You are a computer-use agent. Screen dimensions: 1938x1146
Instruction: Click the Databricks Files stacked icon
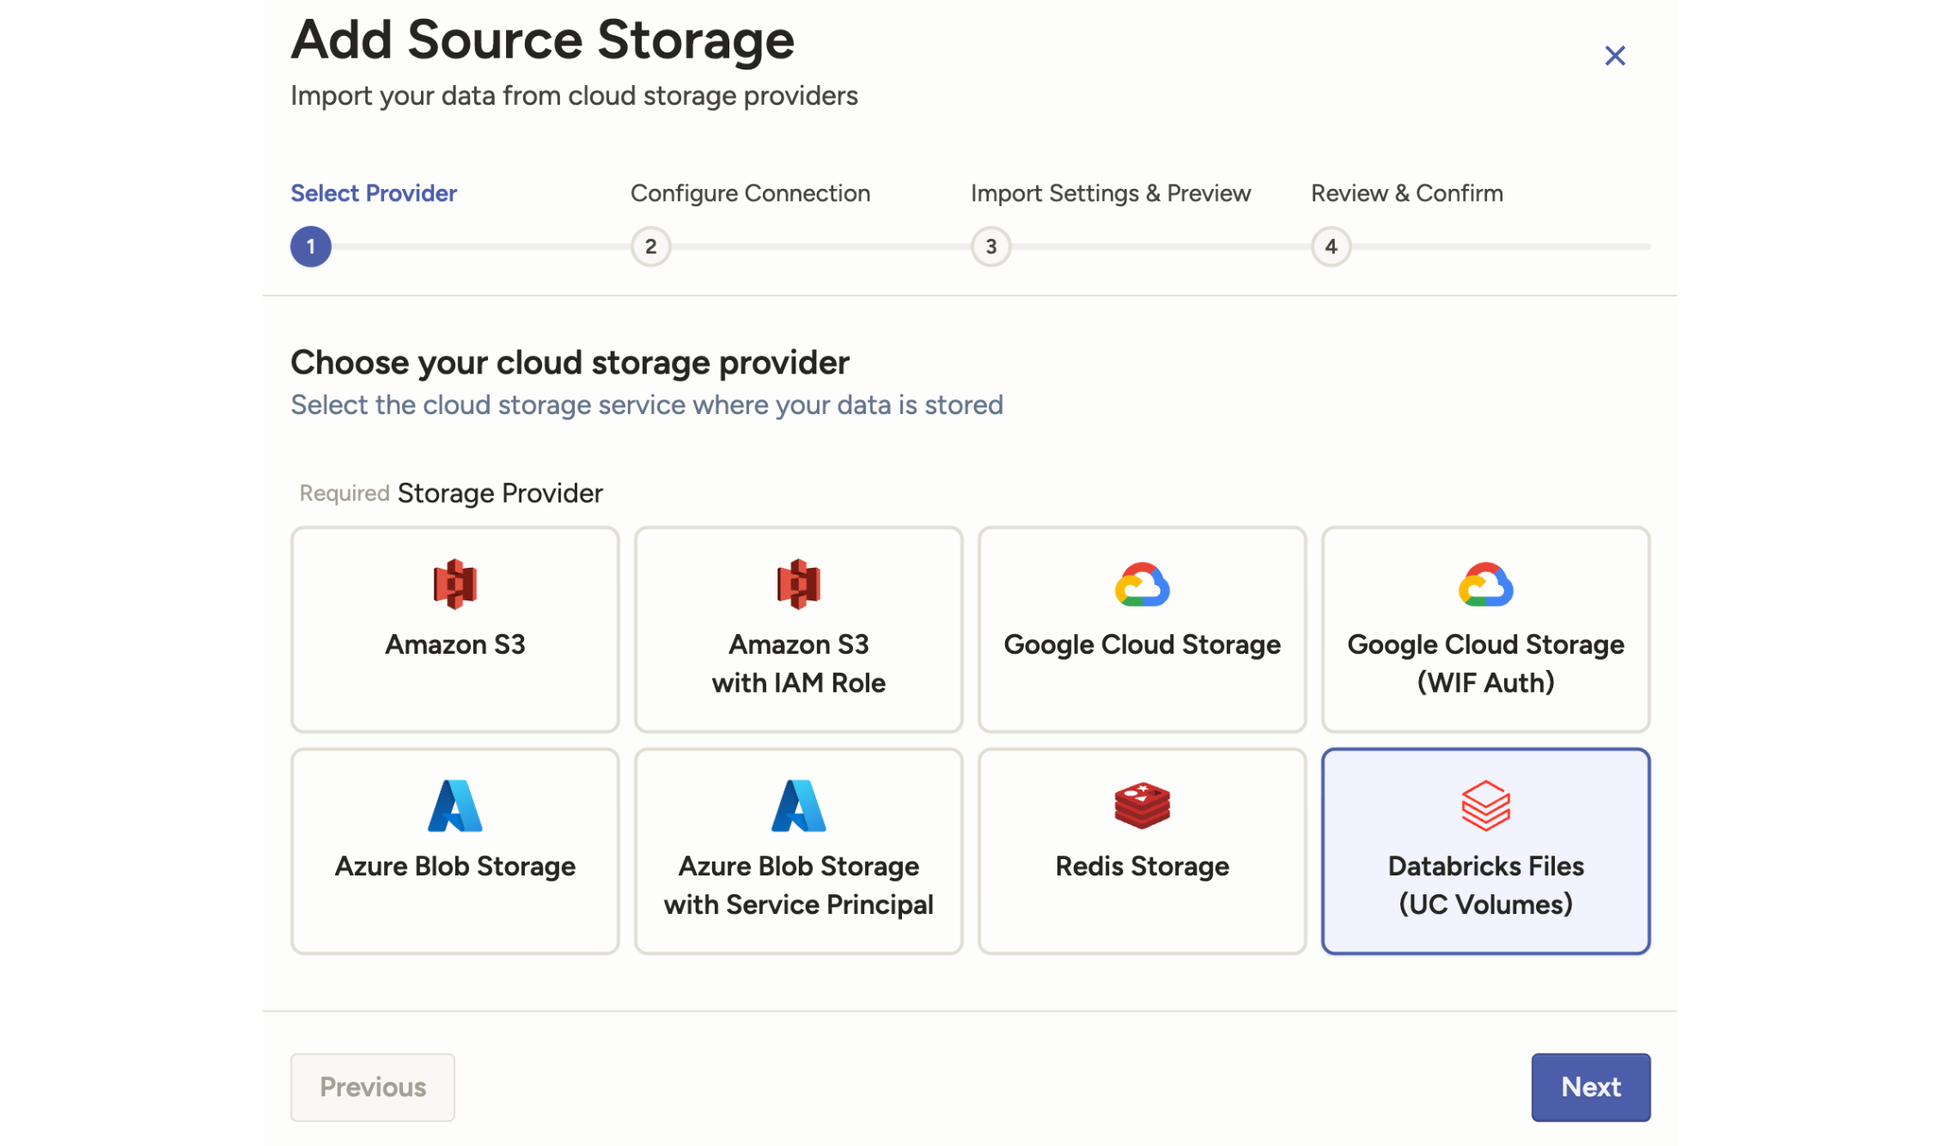(x=1485, y=806)
